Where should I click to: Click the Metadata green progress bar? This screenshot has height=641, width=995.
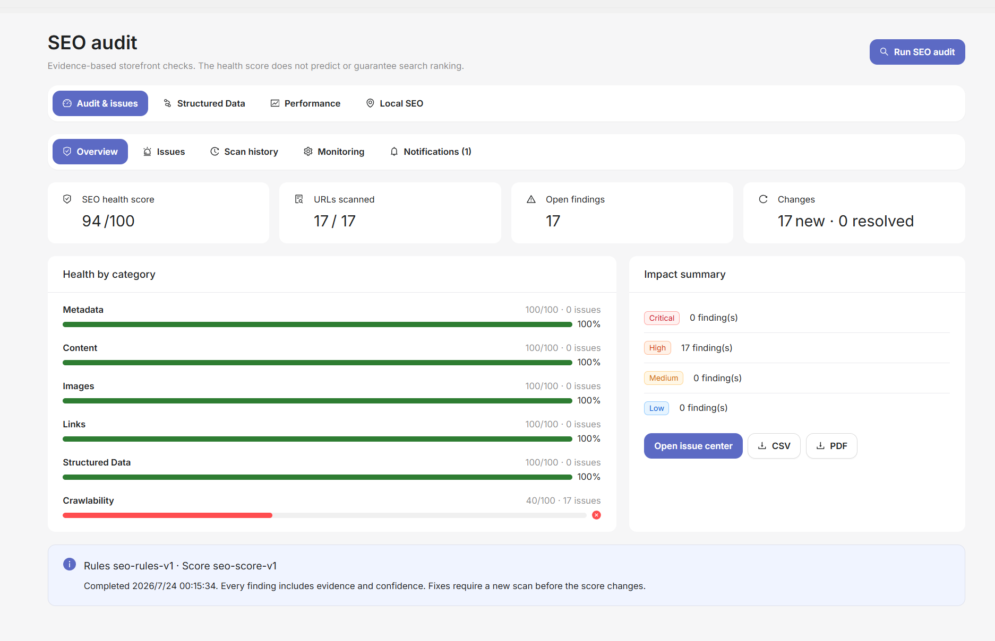(318, 324)
